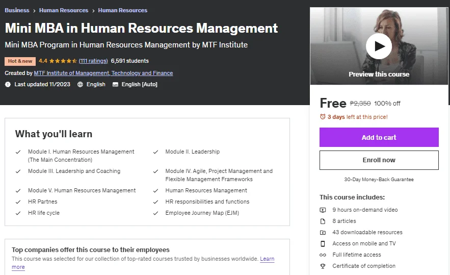Click the on-demand video icon

(323, 210)
